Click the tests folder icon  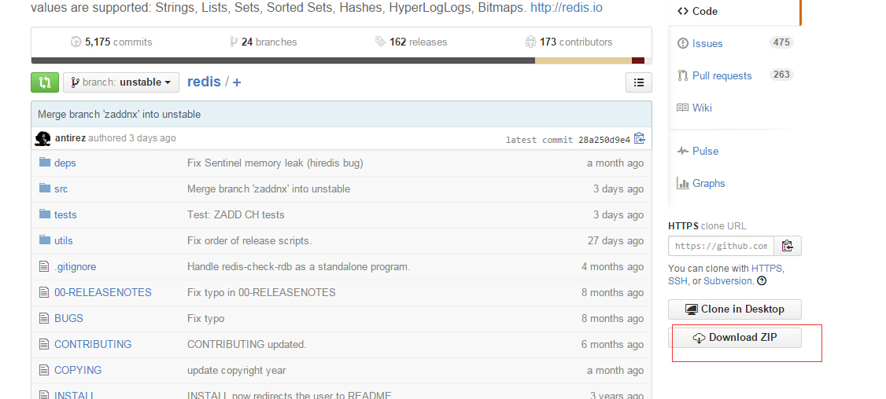45,214
